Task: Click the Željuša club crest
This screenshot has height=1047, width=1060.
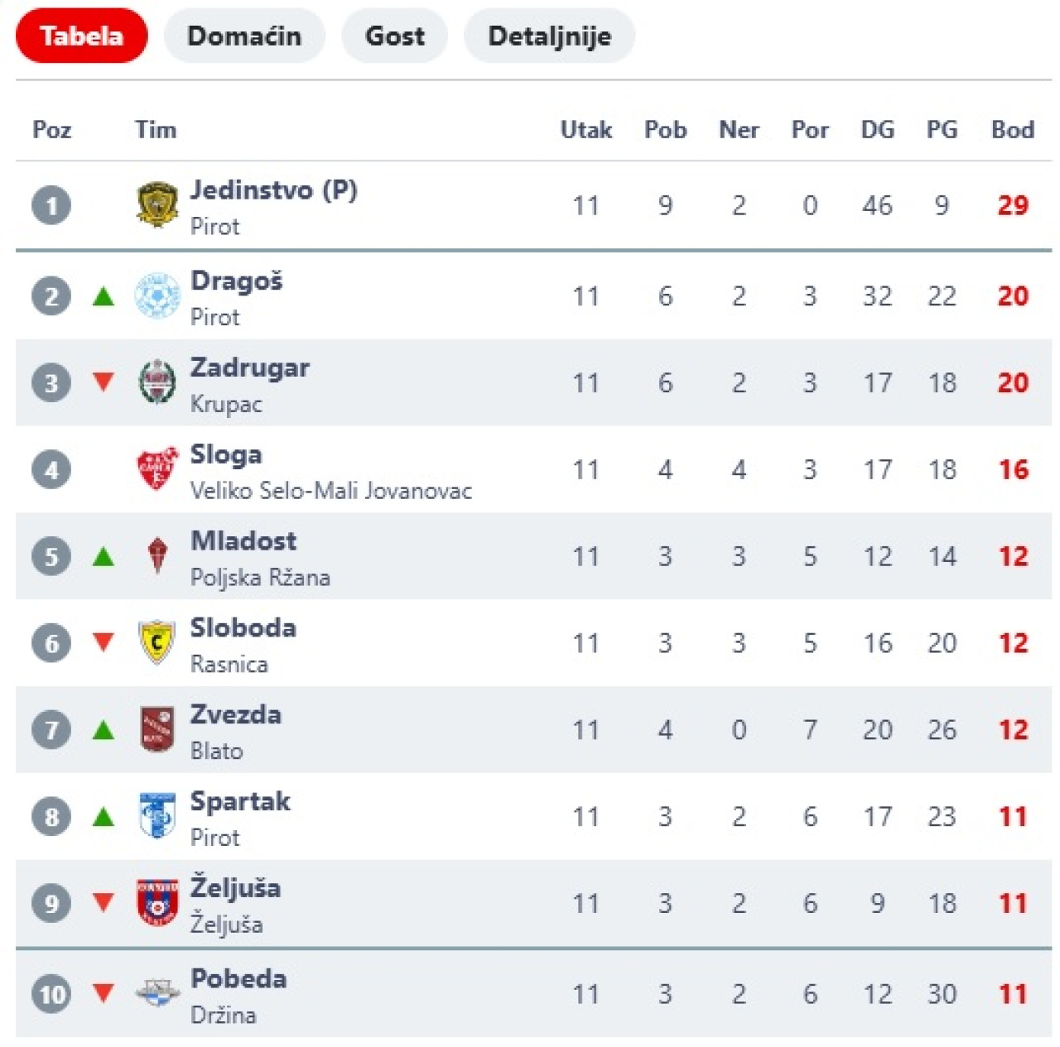Action: (x=157, y=903)
